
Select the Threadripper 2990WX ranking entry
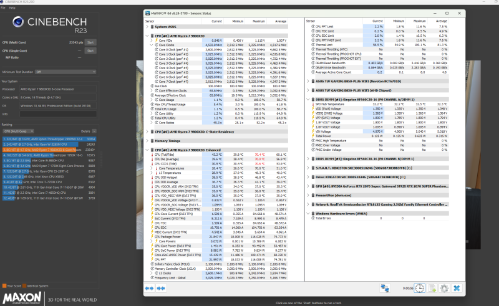49,139
